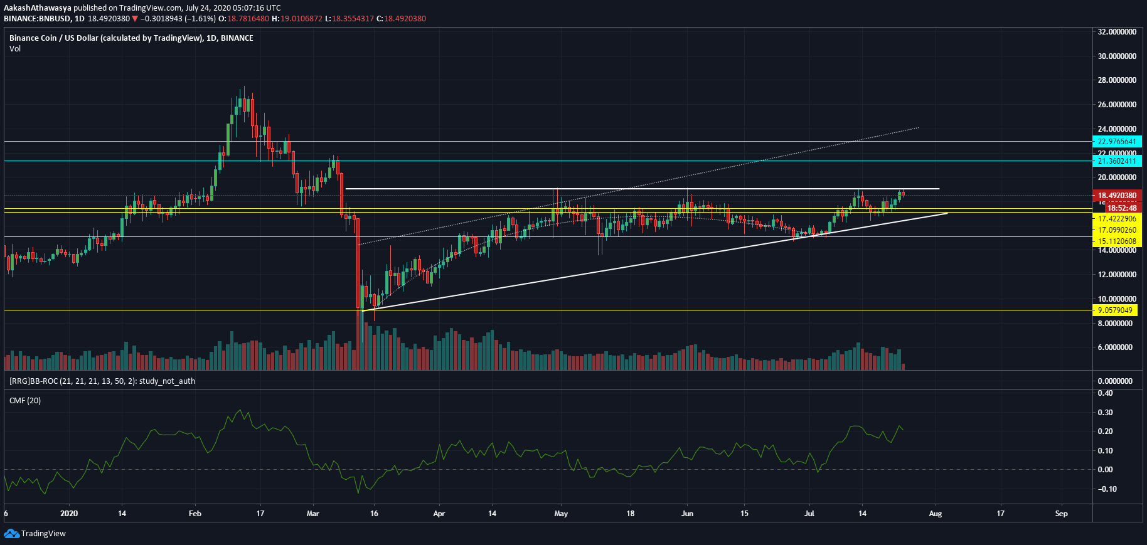
Task: Click the 6.0000000 price axis value
Action: pyautogui.click(x=1115, y=347)
